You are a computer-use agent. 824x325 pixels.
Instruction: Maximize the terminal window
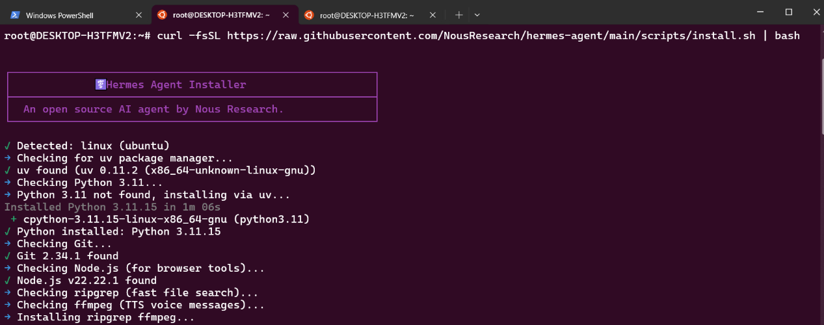[788, 12]
